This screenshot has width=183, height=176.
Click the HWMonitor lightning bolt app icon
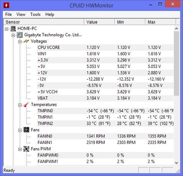click(6, 5)
